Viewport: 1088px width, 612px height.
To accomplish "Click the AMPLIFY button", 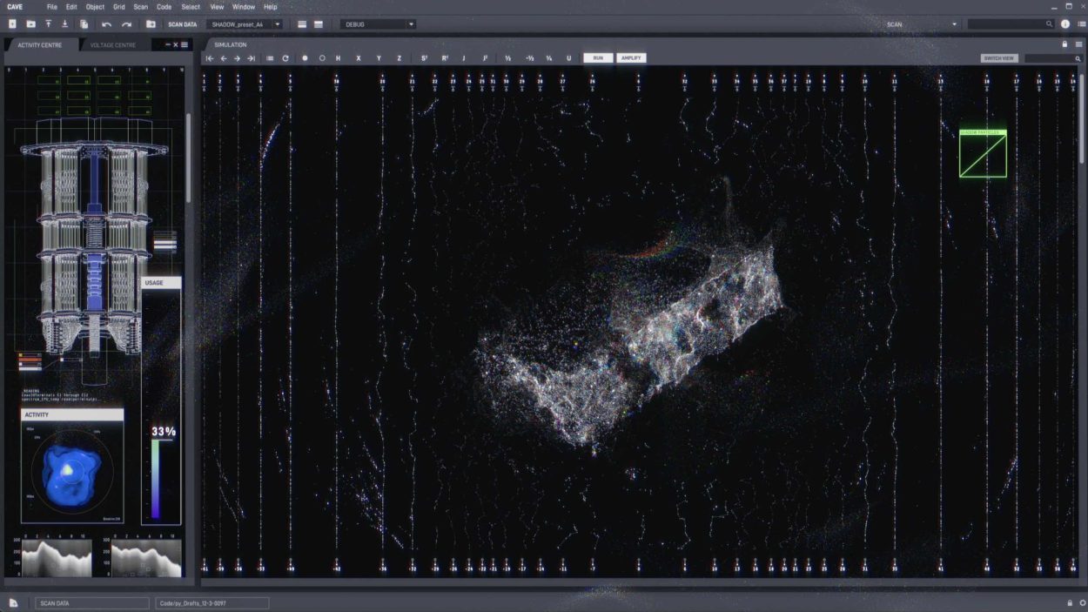I will pos(631,58).
